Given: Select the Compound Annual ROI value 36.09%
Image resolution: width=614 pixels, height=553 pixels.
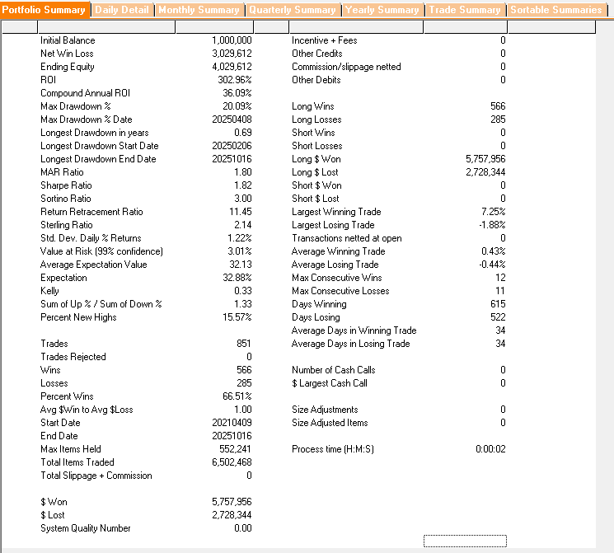Looking at the screenshot, I should [x=237, y=93].
